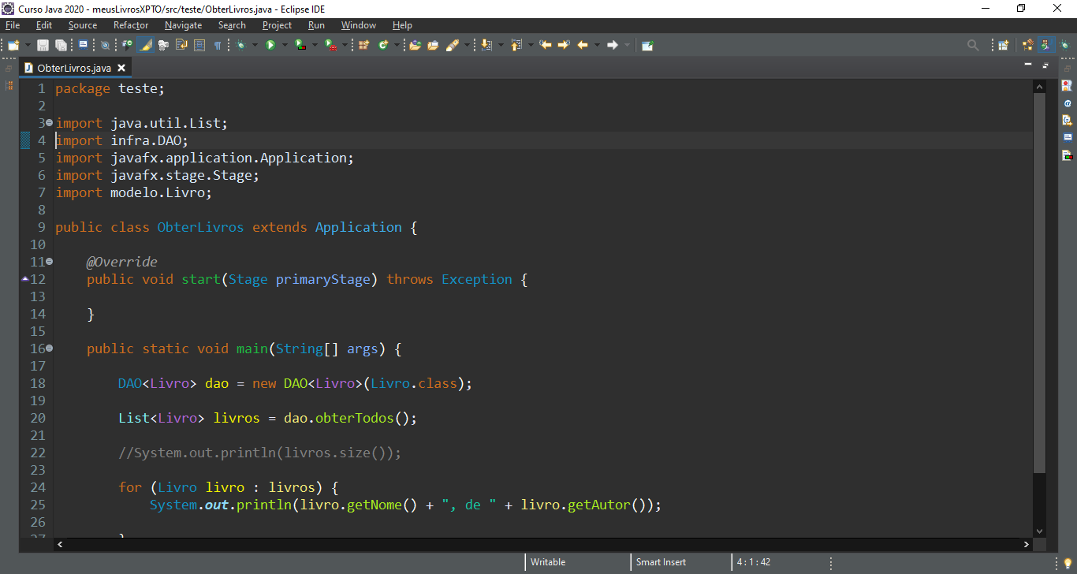Click the Search magnifier icon
Image resolution: width=1077 pixels, height=574 pixels.
(973, 46)
